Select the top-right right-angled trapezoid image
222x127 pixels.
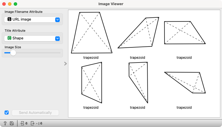point(185,33)
